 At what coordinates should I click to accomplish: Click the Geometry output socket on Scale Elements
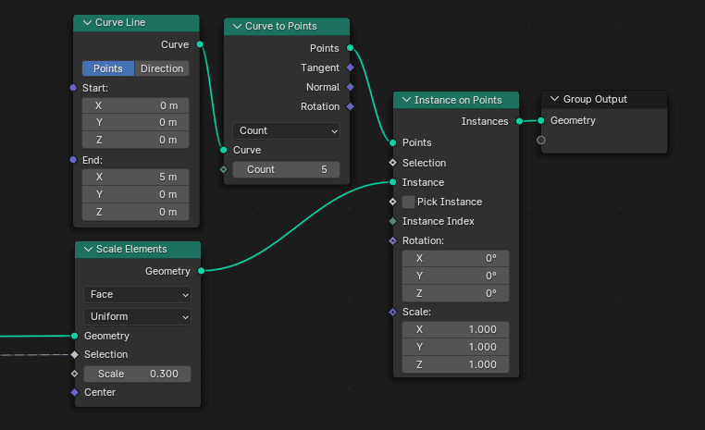(x=201, y=271)
